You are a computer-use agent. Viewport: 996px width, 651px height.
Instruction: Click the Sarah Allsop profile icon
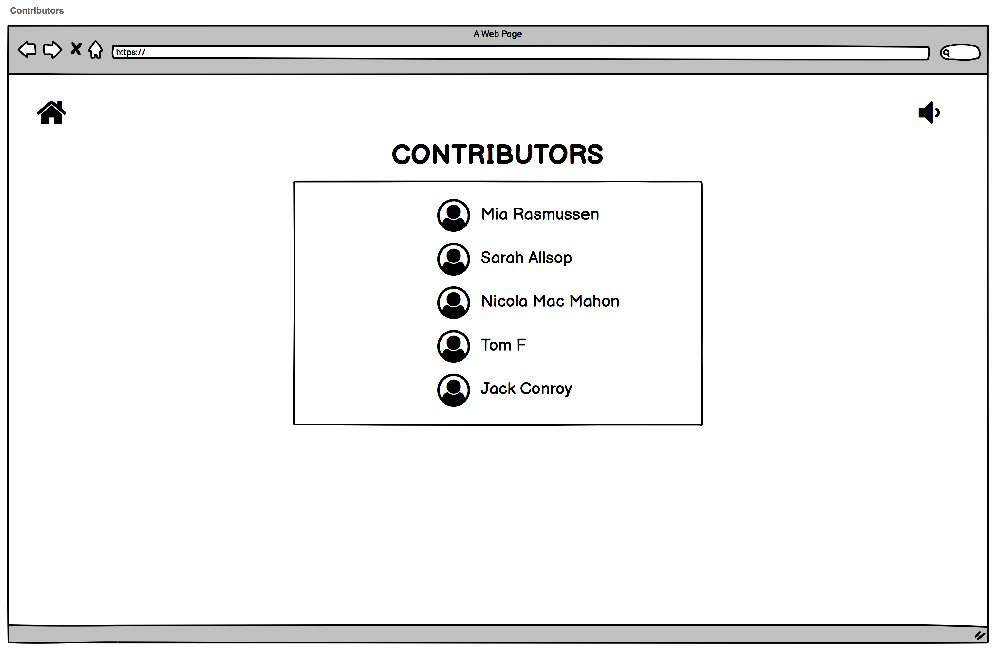tap(452, 258)
